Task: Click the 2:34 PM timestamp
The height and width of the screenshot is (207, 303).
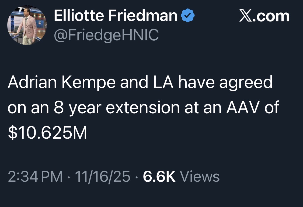Action: coord(35,177)
